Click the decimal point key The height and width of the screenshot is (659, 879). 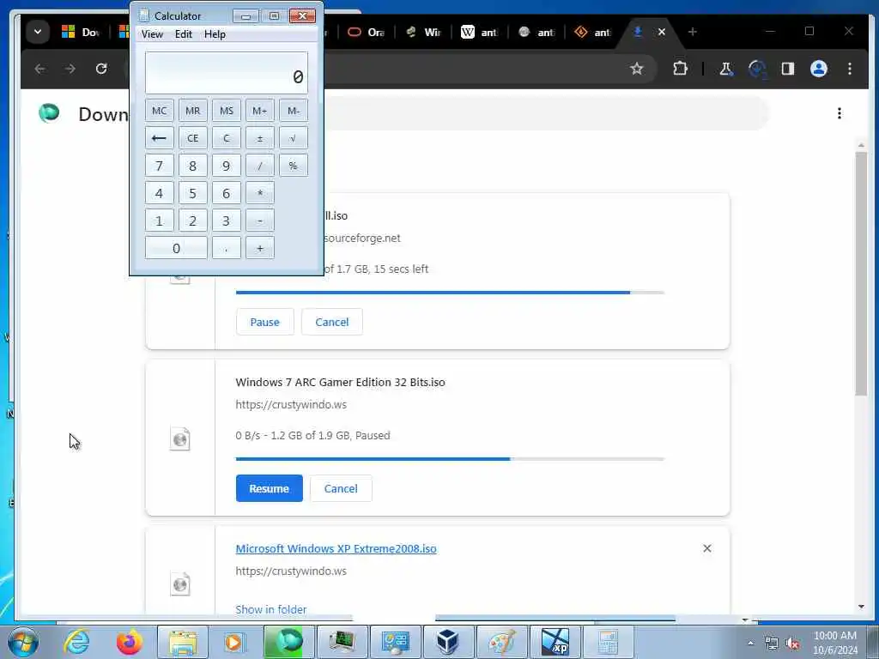(227, 248)
